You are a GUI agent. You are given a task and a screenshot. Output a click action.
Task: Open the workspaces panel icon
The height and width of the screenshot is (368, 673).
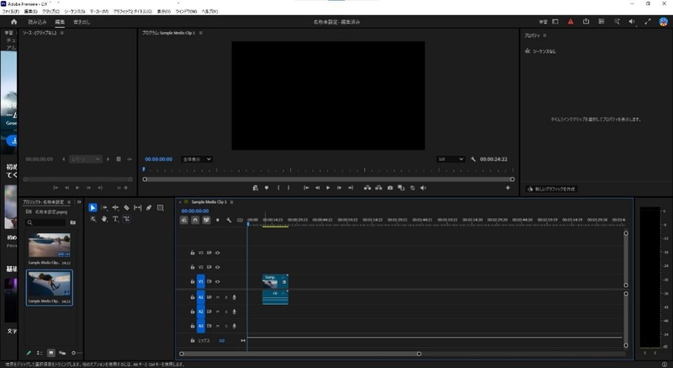[x=555, y=21]
